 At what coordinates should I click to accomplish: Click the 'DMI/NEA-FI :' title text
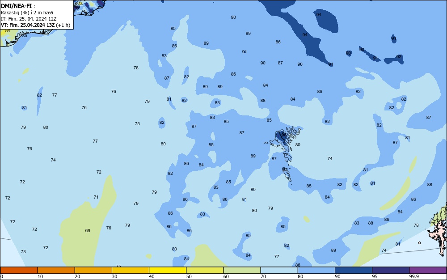[x=18, y=6]
